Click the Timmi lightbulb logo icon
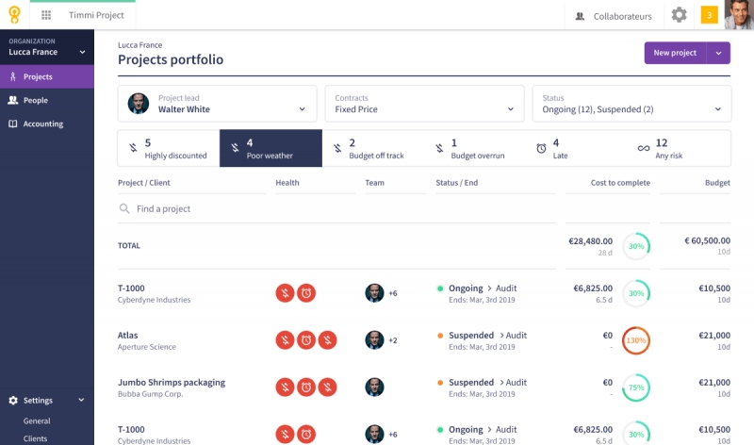This screenshot has height=445, width=754. pos(14,15)
